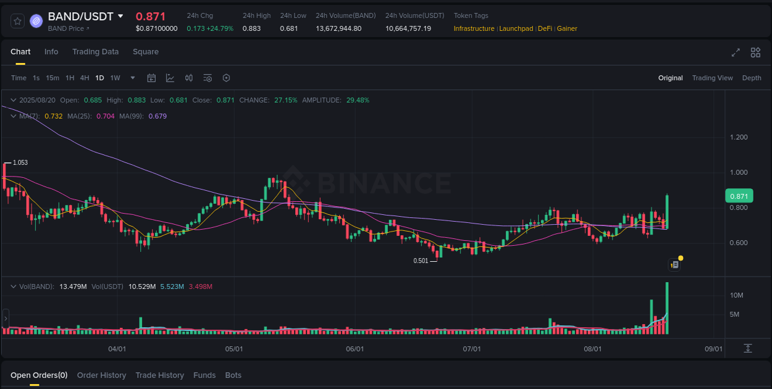This screenshot has width=772, height=389.
Task: Collapse the MA indicator row chevron
Action: point(14,116)
